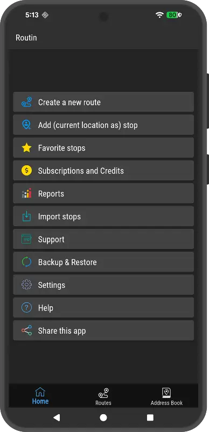The height and width of the screenshot is (432, 209).
Task: Tap the yellow star Favorite stops icon
Action: [x=27, y=147]
